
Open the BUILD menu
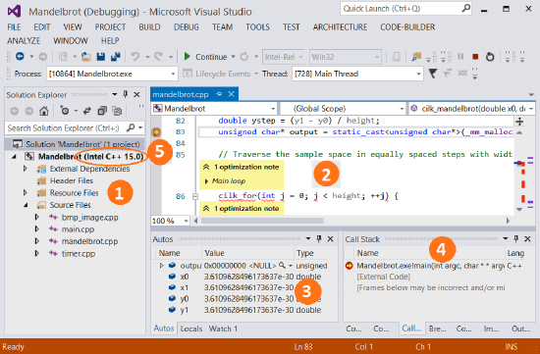(x=149, y=26)
